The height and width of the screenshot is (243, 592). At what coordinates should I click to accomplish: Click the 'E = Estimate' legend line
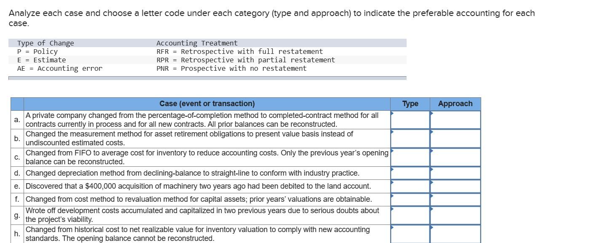[41, 60]
